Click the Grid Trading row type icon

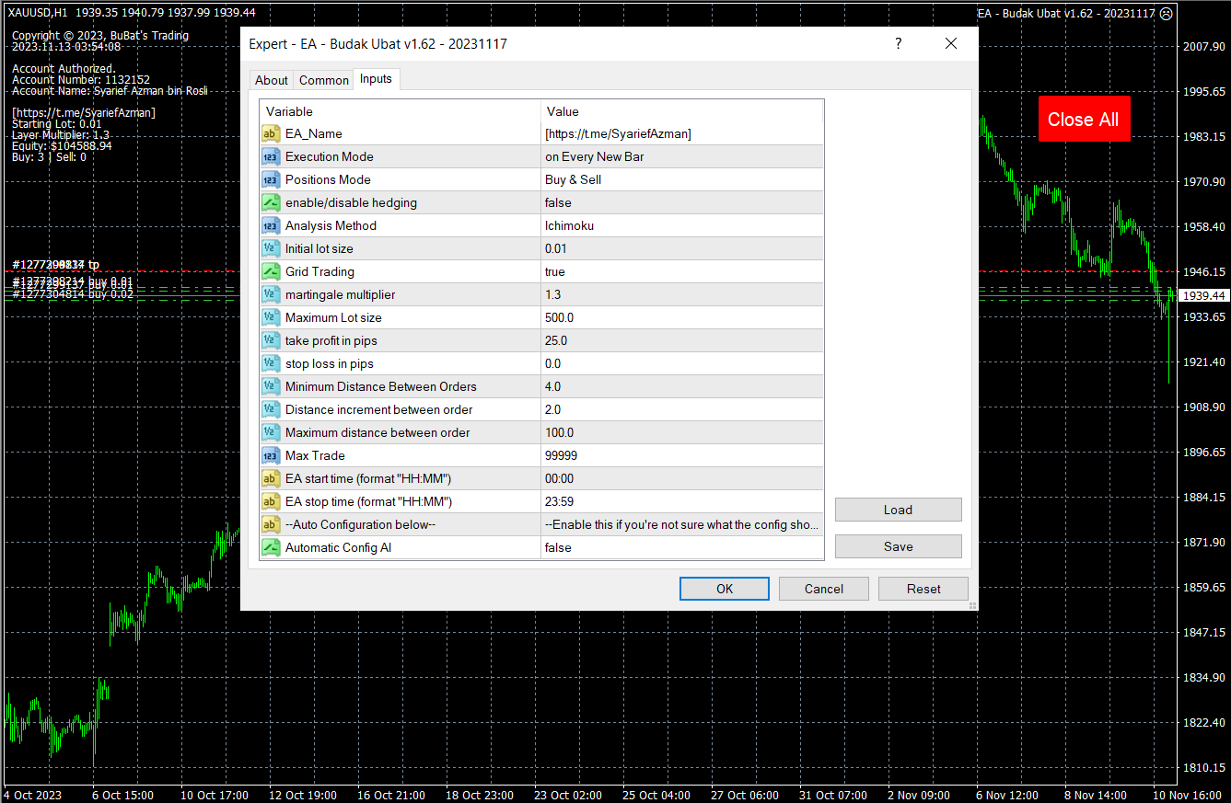point(271,271)
